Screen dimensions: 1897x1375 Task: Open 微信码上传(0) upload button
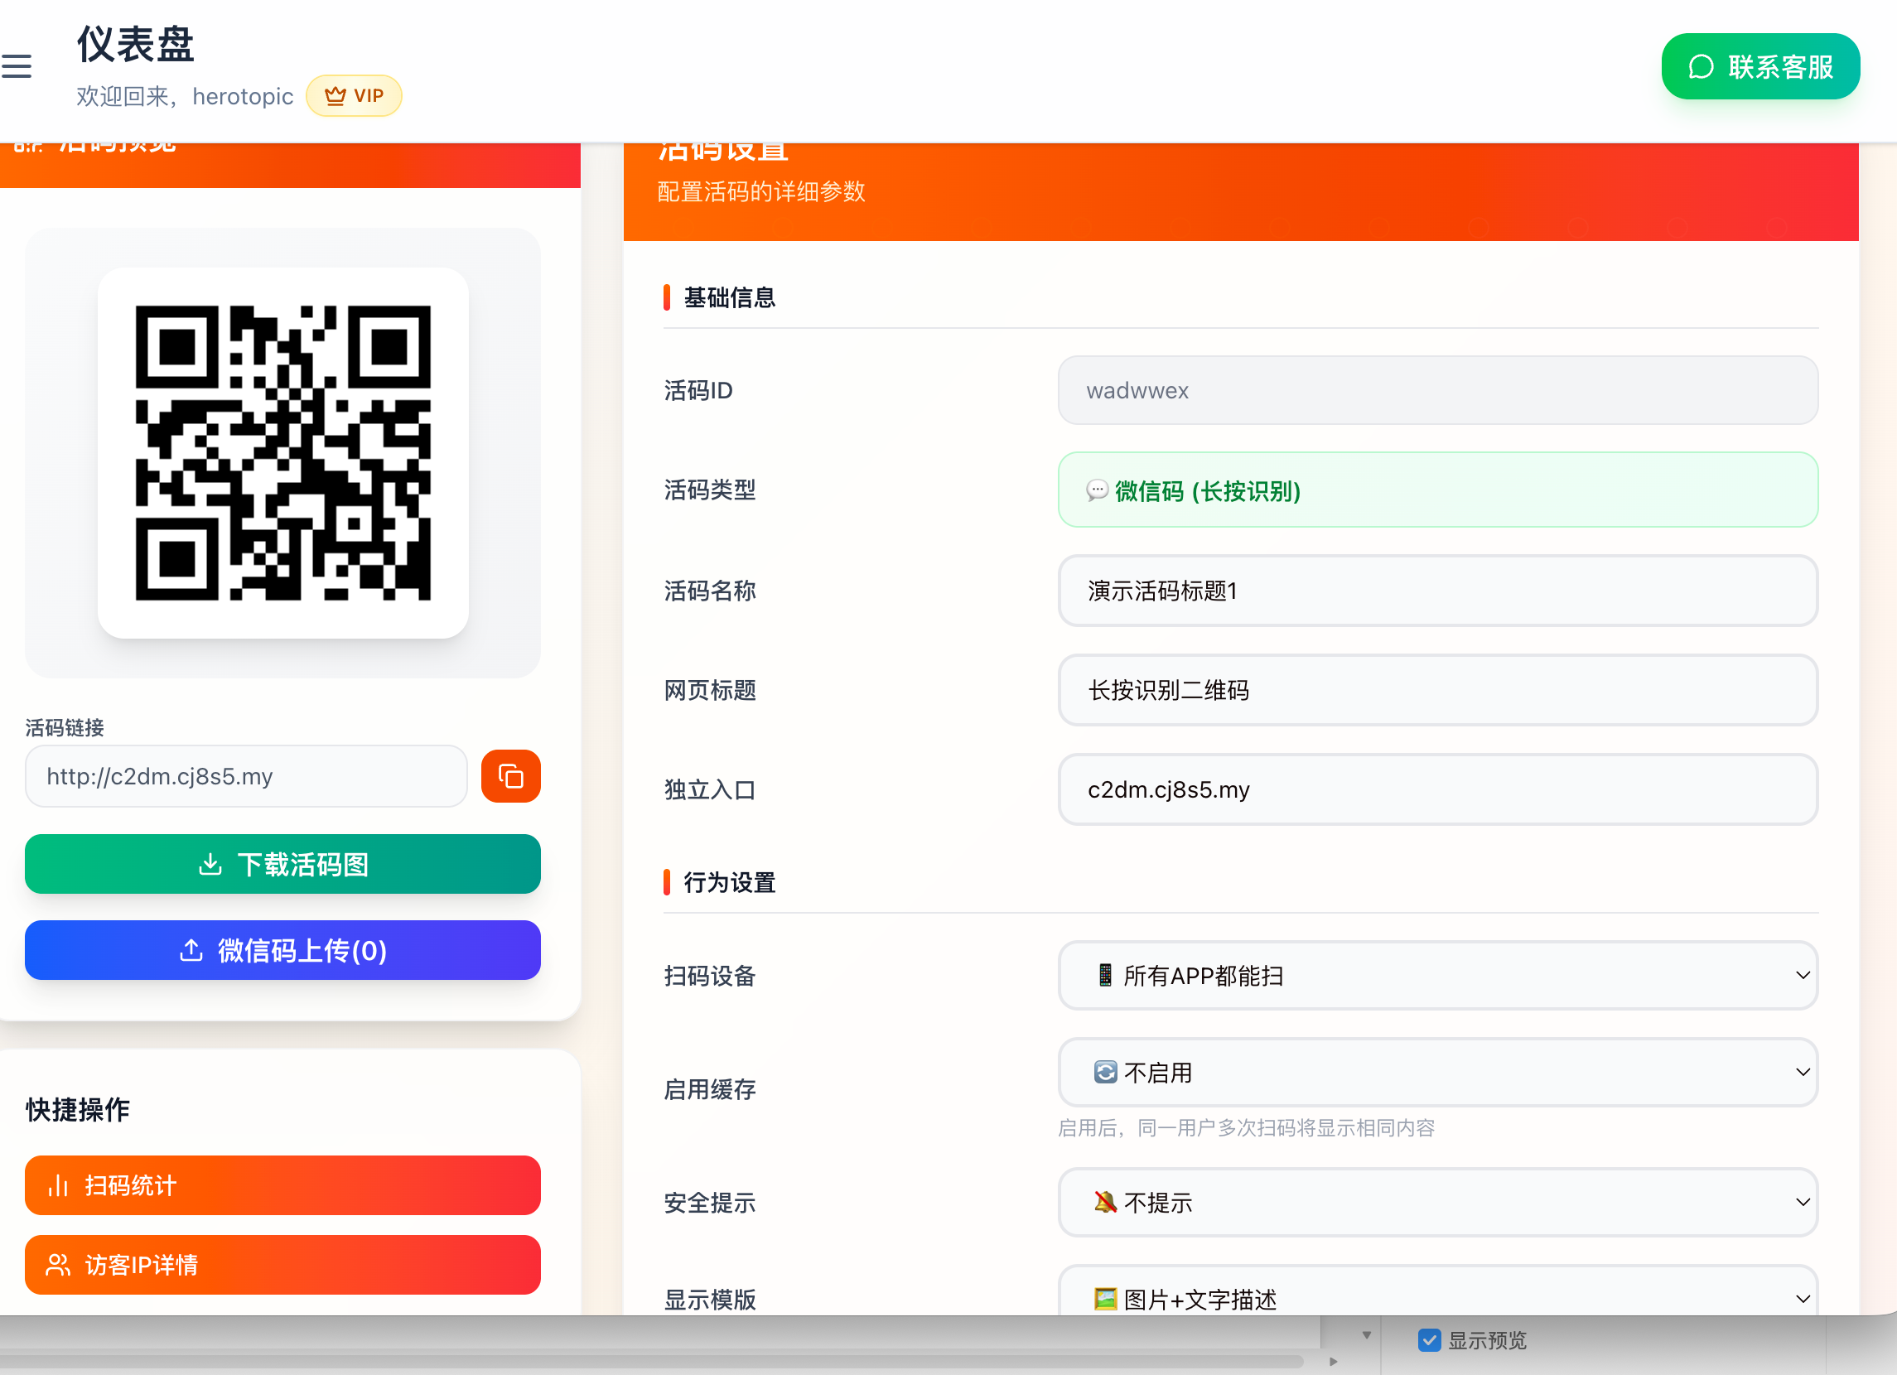point(282,950)
